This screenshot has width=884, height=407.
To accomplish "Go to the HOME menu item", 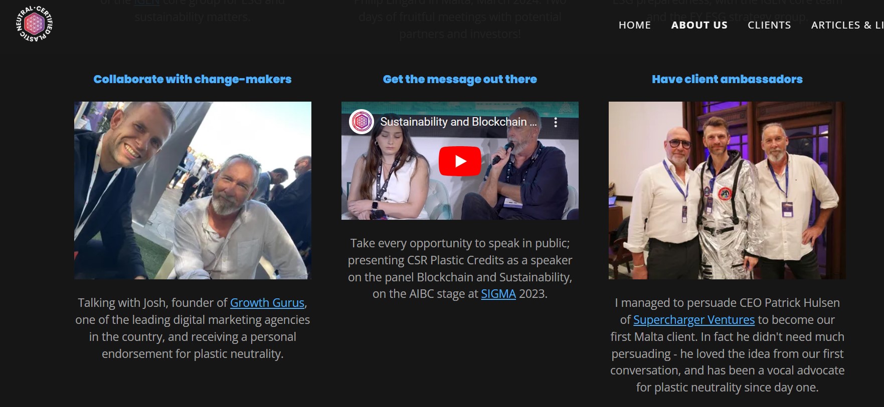I will 635,25.
